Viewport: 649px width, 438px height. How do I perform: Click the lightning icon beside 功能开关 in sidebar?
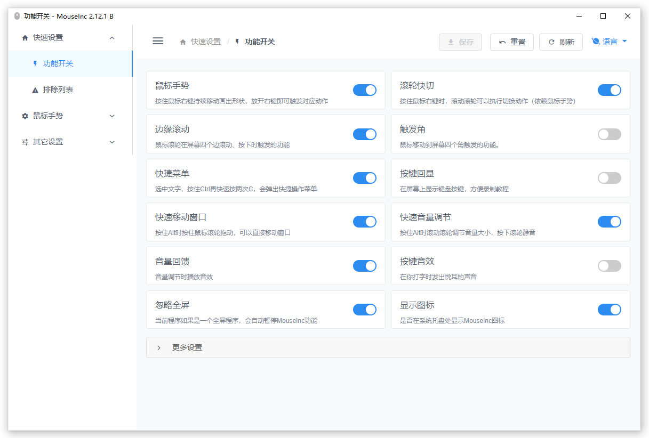[x=35, y=63]
